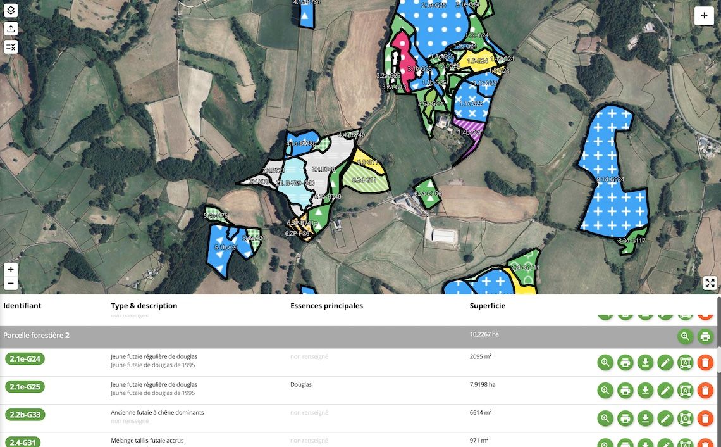
Task: Open the 2.4-G31 identifier badge
Action: pyautogui.click(x=24, y=442)
